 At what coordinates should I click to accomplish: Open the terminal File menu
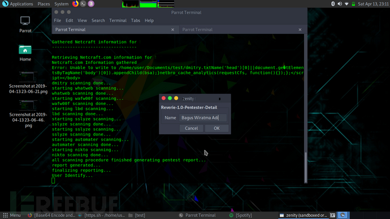pyautogui.click(x=58, y=20)
